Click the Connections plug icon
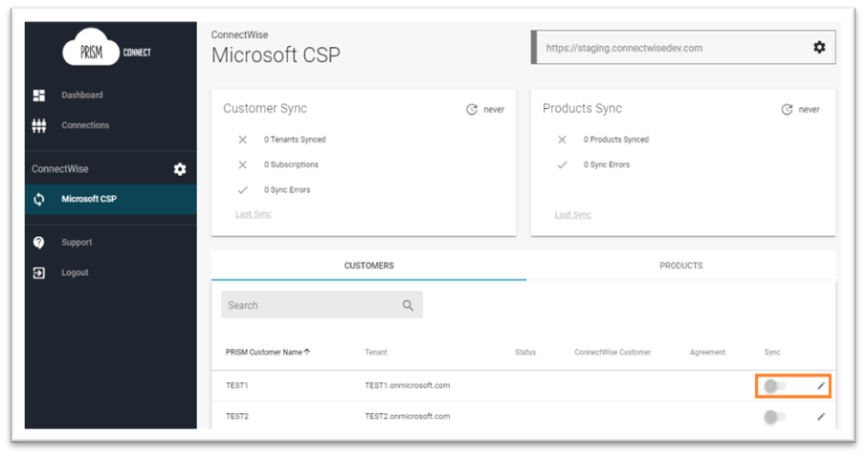Screen dimensions: 866x456 pyautogui.click(x=39, y=126)
